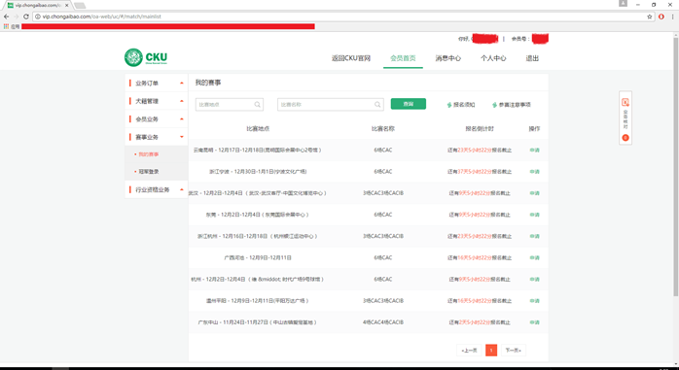Click the 报名倒计时 column header
Image resolution: width=679 pixels, height=370 pixels.
tap(480, 129)
